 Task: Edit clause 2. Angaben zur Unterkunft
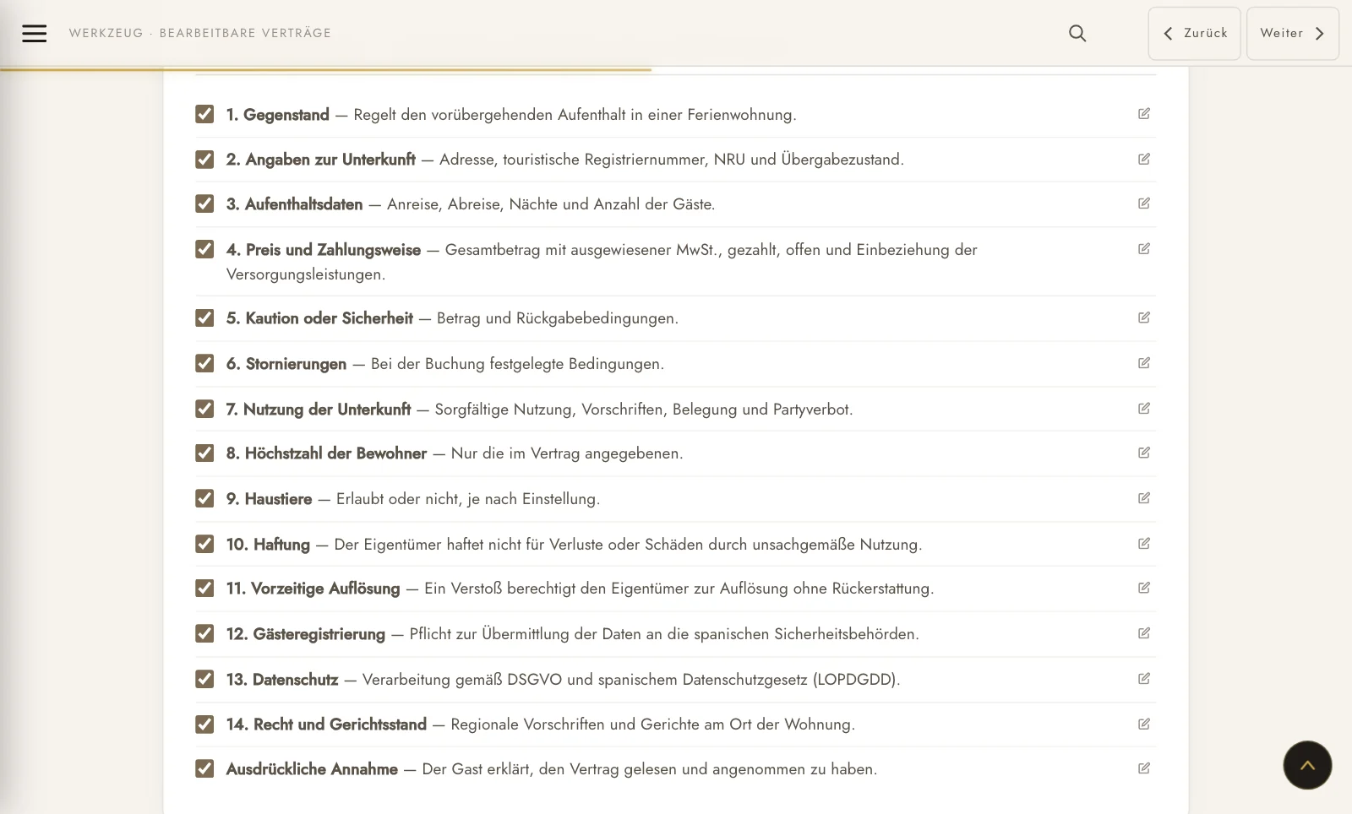pos(1144,159)
